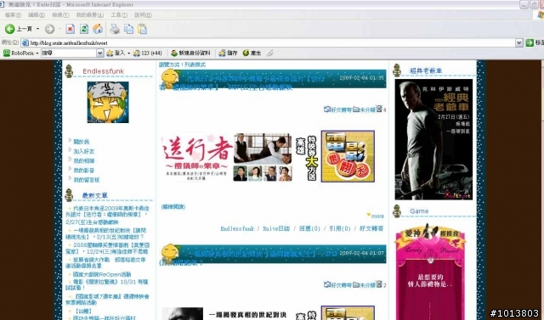The height and width of the screenshot is (320, 544).
Task: Click the 愛神 pink Game widget banner
Action: pyautogui.click(x=430, y=272)
